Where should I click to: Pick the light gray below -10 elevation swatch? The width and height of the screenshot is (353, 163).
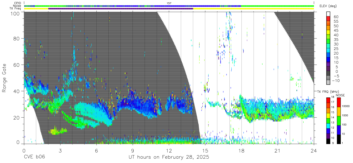point(329,83)
